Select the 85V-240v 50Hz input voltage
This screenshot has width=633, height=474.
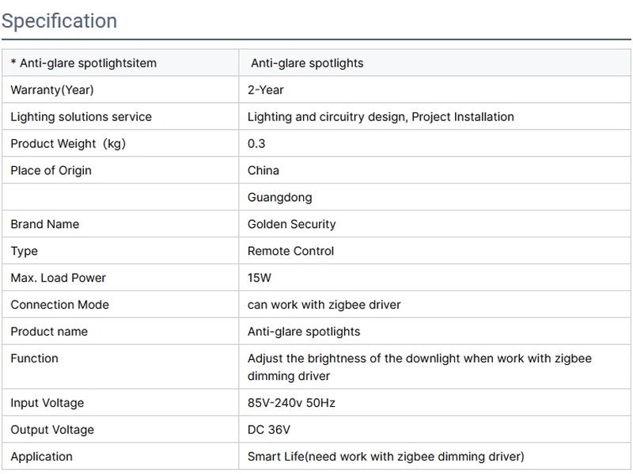click(x=291, y=403)
